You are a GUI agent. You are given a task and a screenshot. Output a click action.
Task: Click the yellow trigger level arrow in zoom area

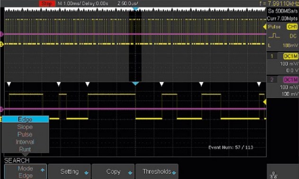[x=264, y=102]
